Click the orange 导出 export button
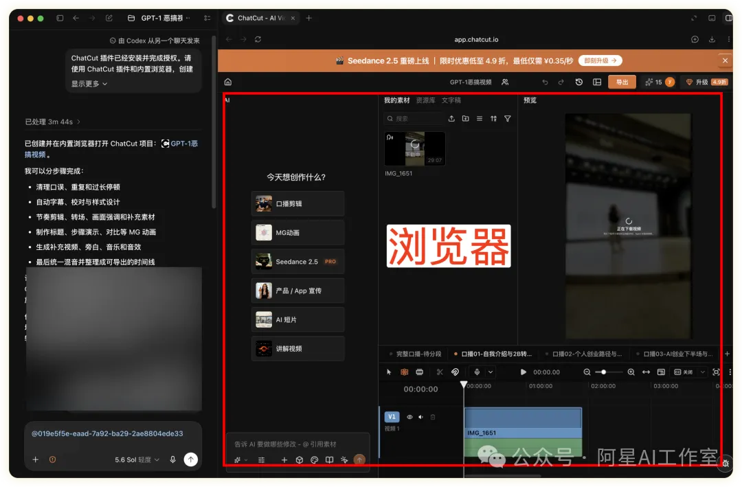 pos(622,82)
